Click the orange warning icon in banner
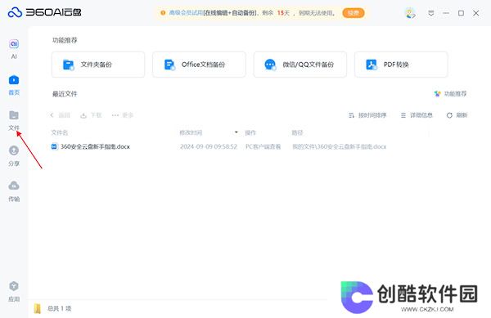This screenshot has height=318, width=491. click(163, 13)
